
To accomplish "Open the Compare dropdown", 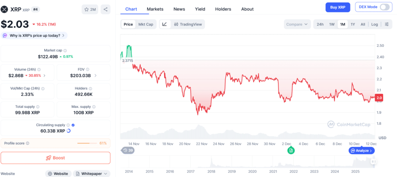I will point(297,24).
